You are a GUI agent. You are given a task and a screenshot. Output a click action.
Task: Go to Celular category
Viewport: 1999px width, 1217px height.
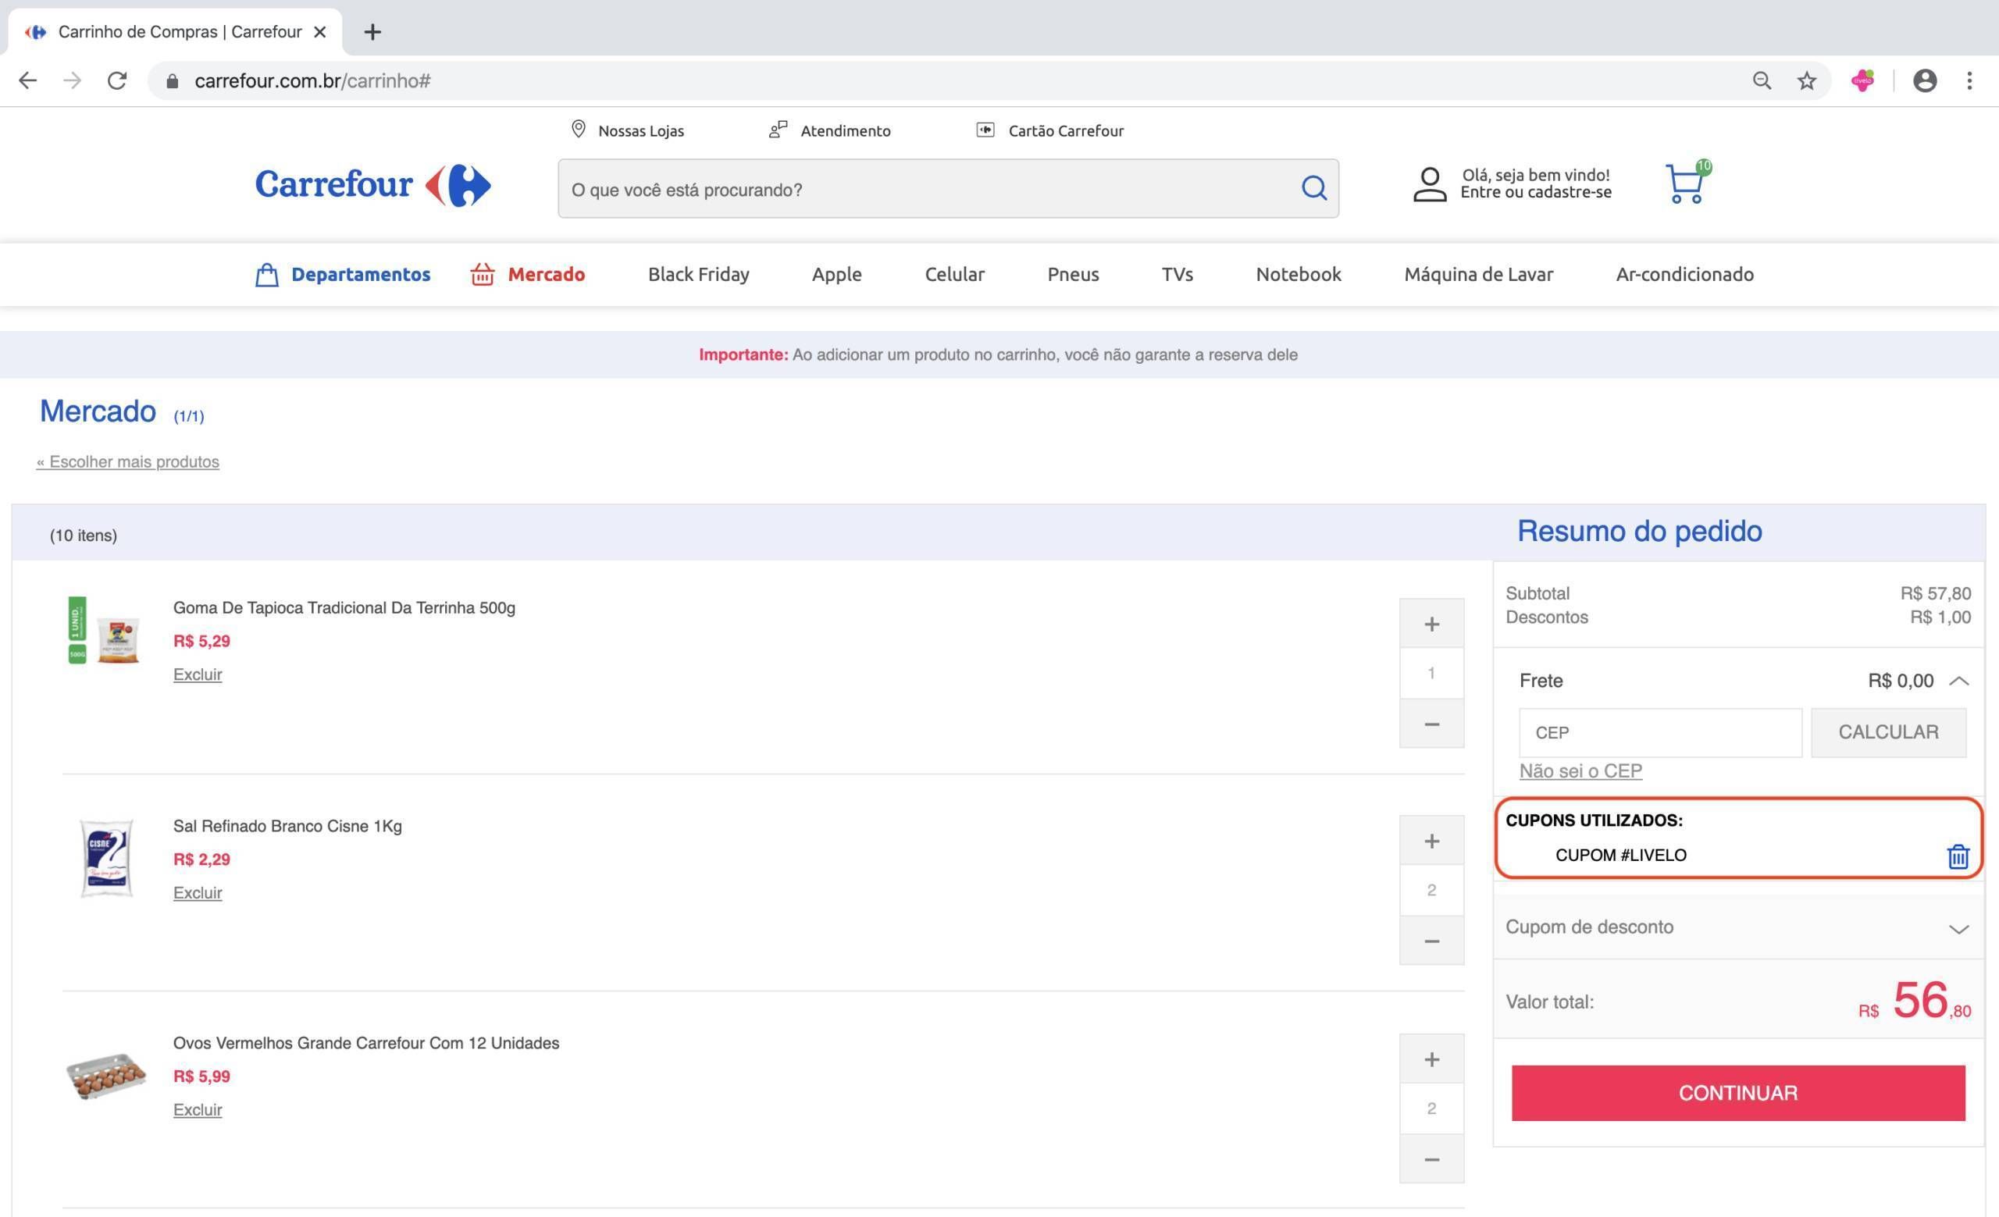click(954, 274)
